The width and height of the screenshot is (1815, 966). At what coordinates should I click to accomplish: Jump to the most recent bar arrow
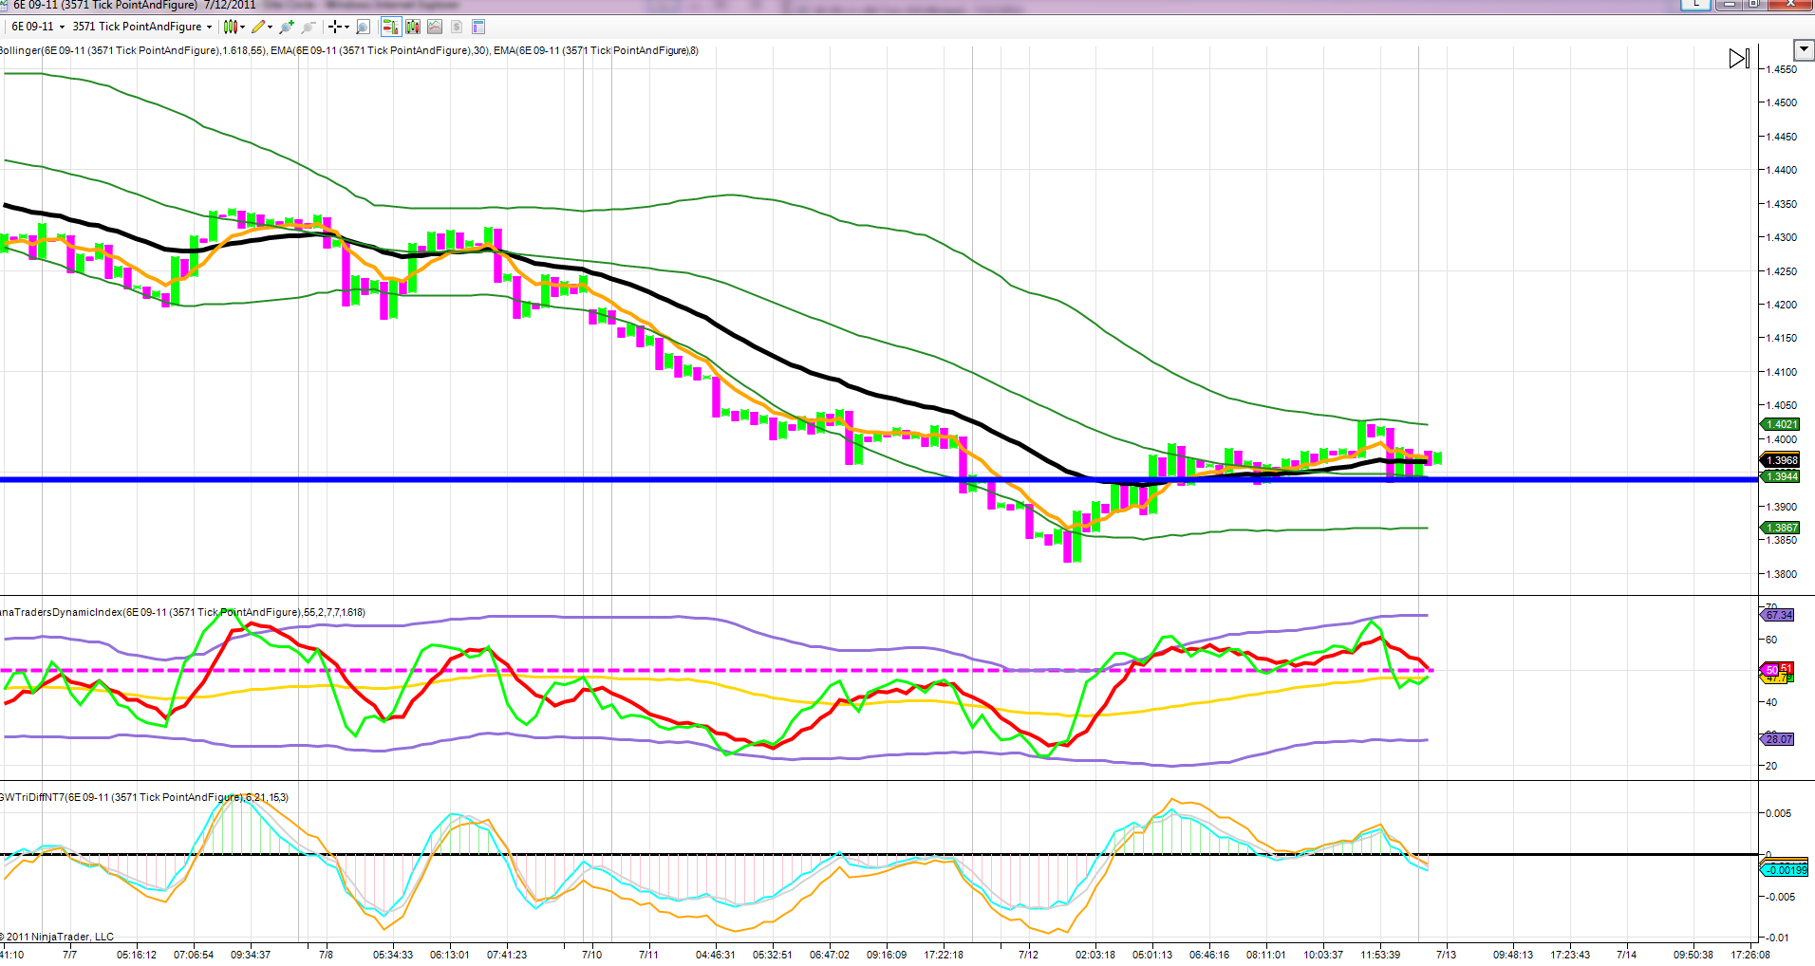point(1739,59)
